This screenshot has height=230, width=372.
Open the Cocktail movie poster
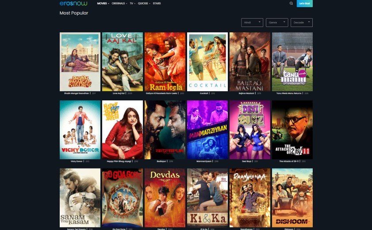point(207,61)
